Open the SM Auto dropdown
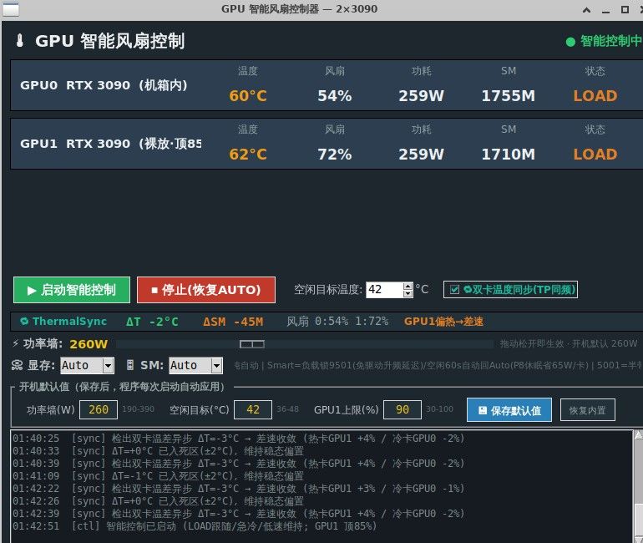 point(216,365)
